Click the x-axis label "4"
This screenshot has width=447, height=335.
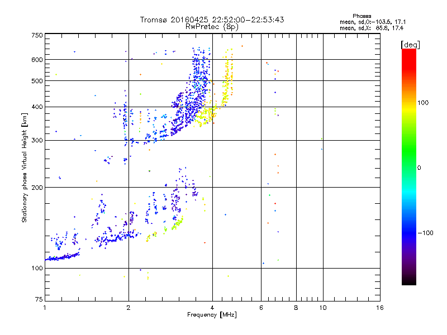(x=212, y=308)
